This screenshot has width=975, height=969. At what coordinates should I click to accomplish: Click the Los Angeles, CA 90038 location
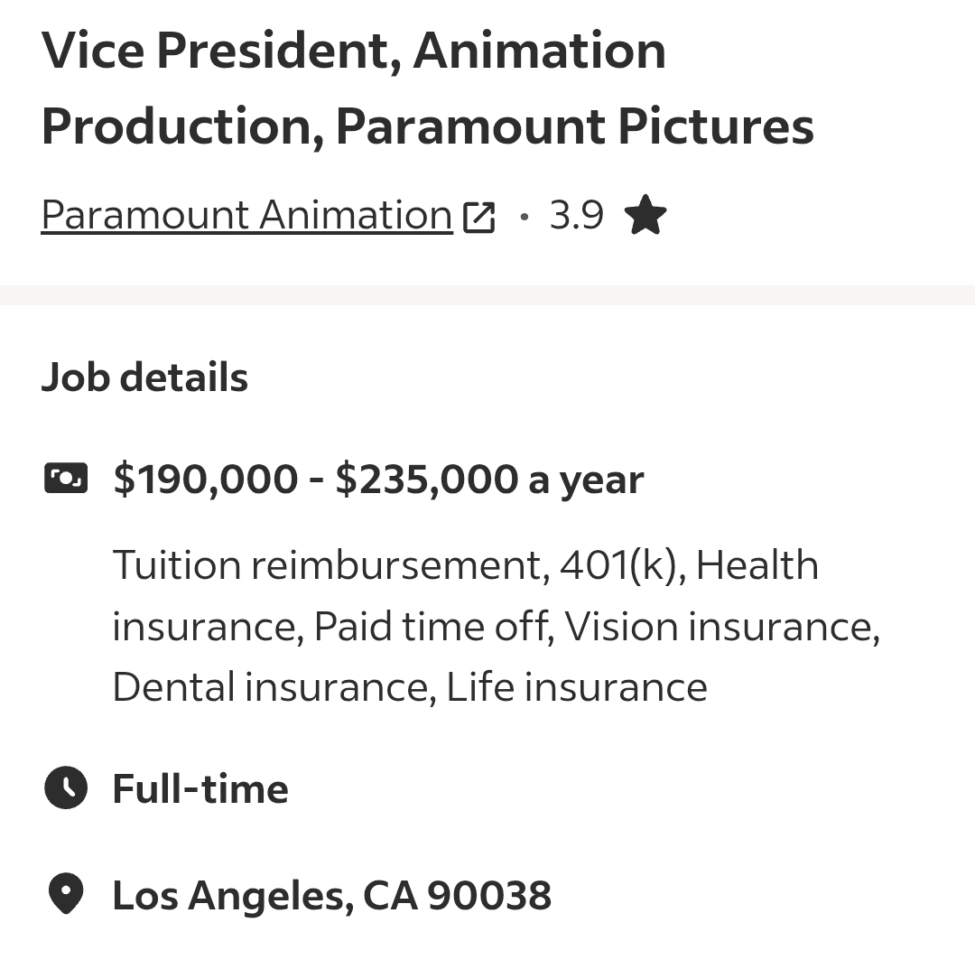click(x=331, y=896)
